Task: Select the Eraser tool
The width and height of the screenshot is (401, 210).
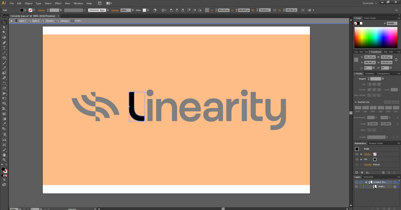Action: point(4,78)
